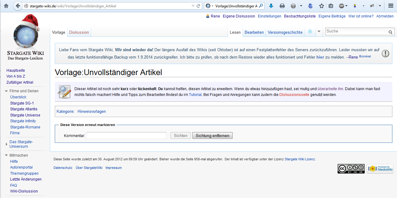The image size is (397, 198).
Task: Collapse the Filme und Serien sidebar section
Action: (7, 91)
